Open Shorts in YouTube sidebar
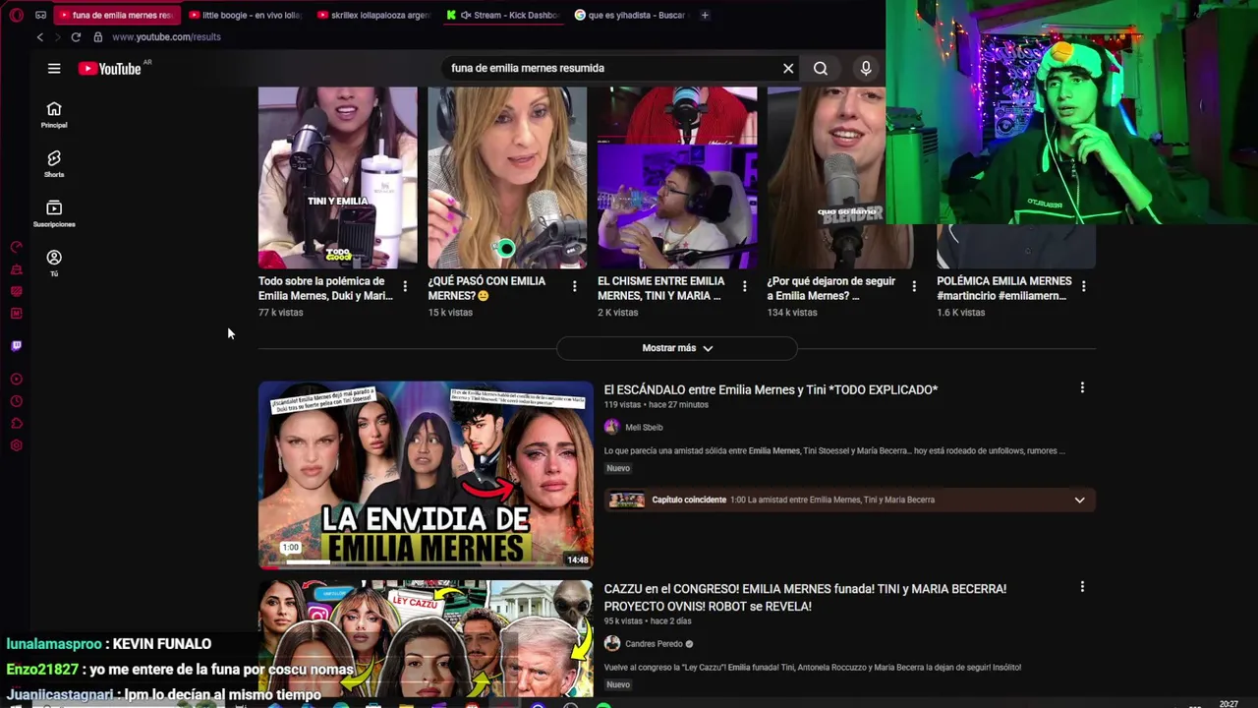This screenshot has width=1258, height=708. click(54, 164)
